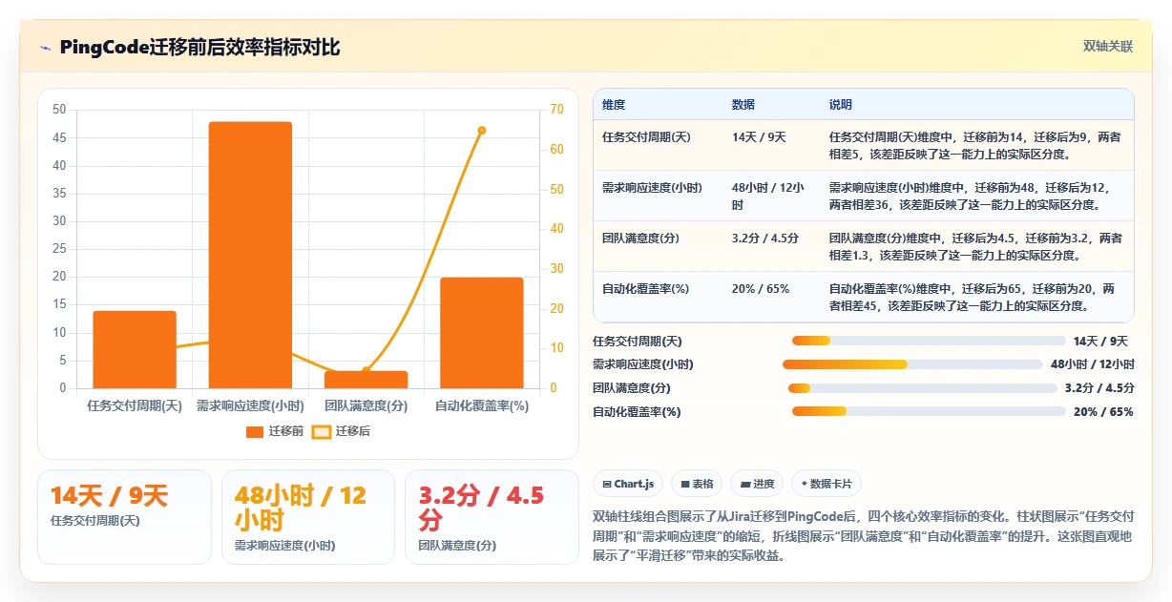Viewport: 1172px width, 602px height.
Task: Click the line point above 团队满意度 bar
Action: coord(366,370)
